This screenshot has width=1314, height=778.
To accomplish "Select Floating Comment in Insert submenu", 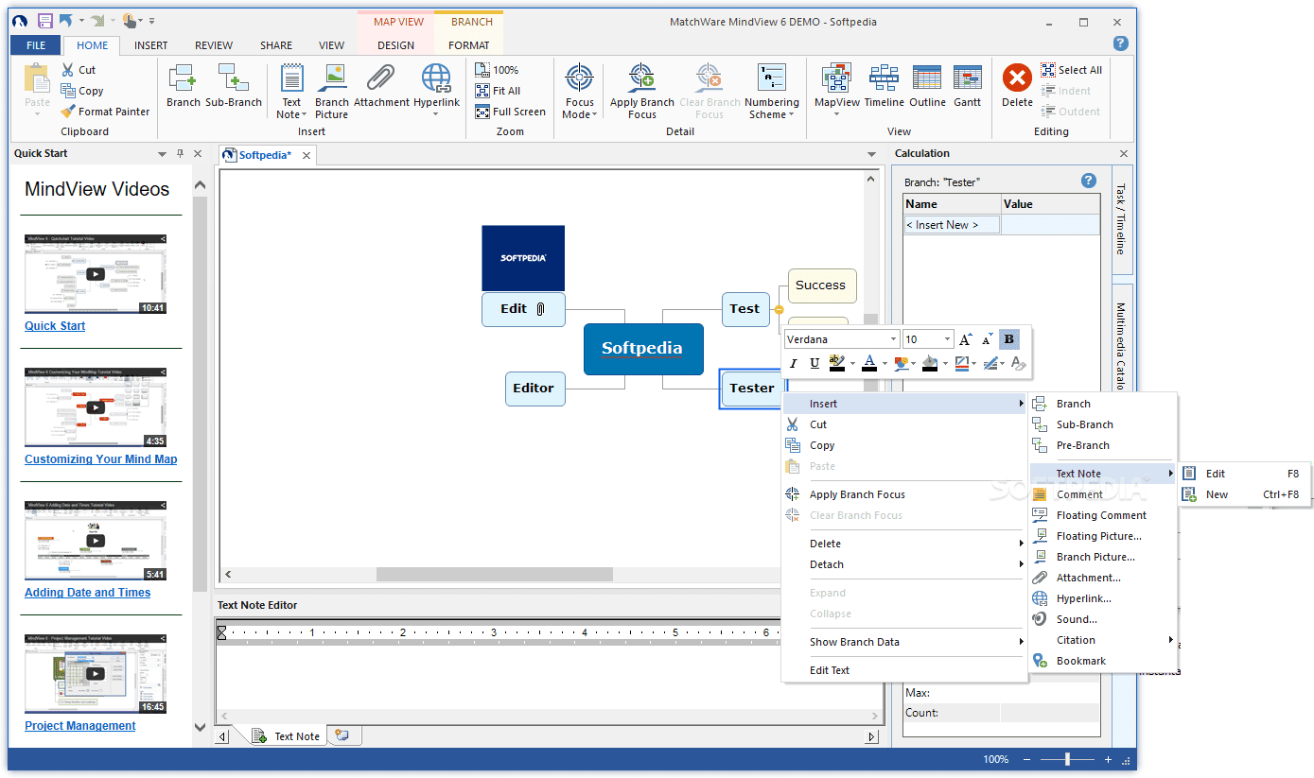I will click(1103, 515).
